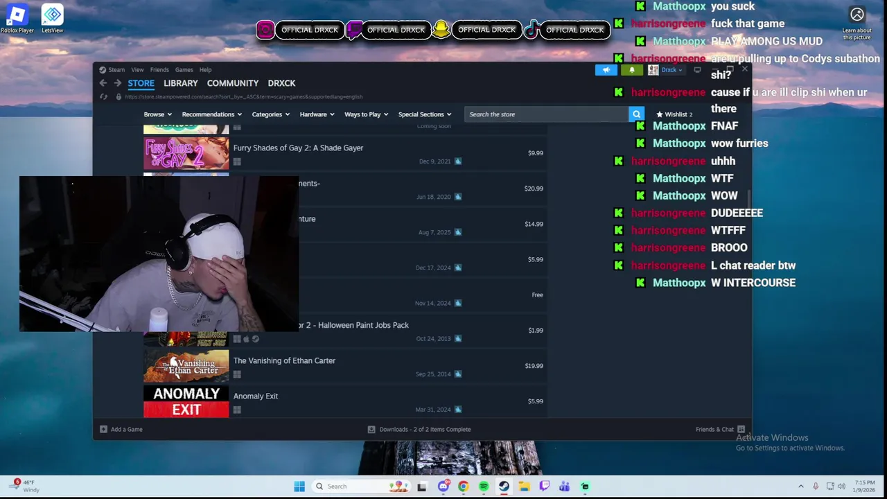Open the Windows Start menu
Image resolution: width=887 pixels, height=499 pixels.
coord(299,487)
